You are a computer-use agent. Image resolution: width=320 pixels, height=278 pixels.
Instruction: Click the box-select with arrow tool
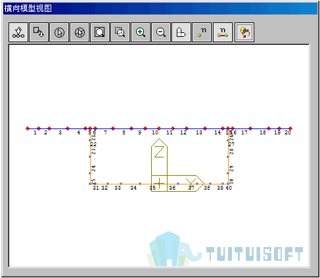click(x=39, y=32)
